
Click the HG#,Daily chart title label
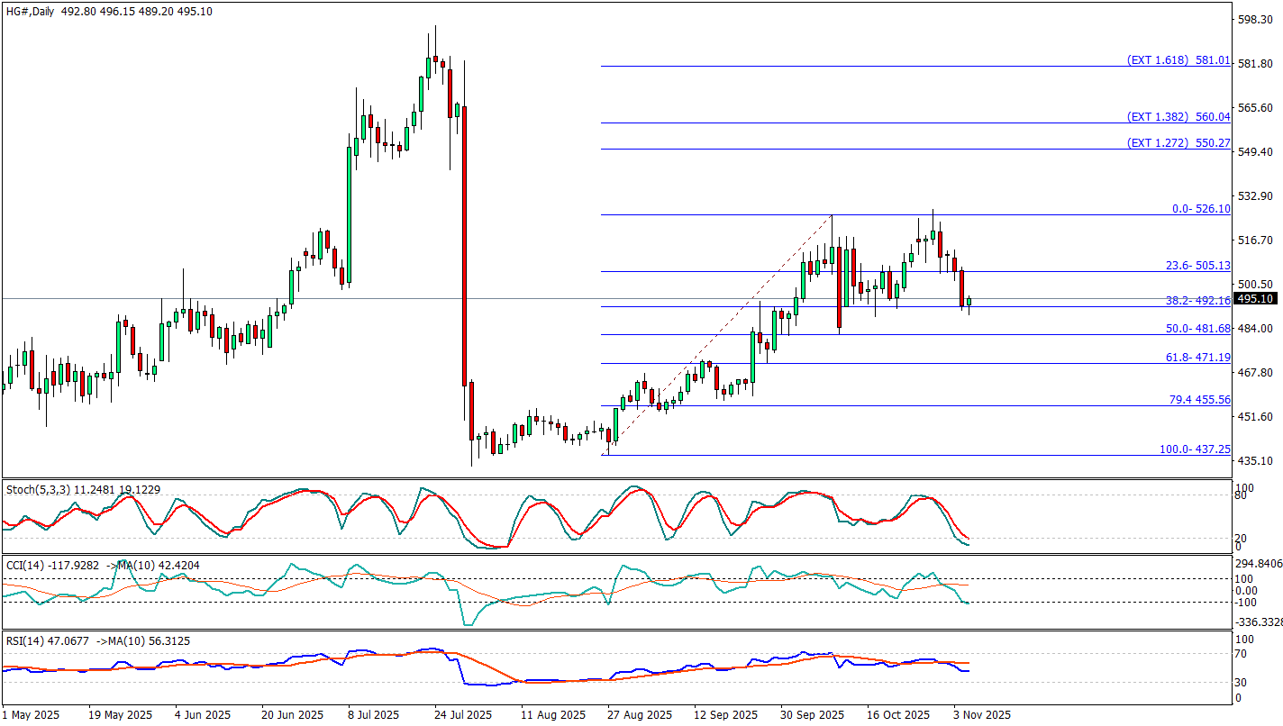pyautogui.click(x=31, y=11)
